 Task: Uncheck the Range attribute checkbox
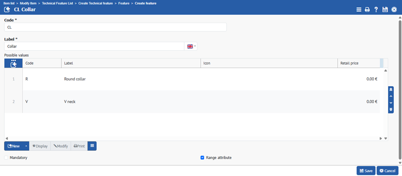[x=202, y=158]
